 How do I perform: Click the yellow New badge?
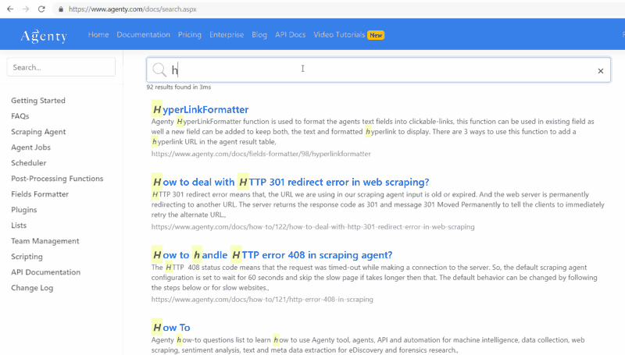click(x=376, y=35)
